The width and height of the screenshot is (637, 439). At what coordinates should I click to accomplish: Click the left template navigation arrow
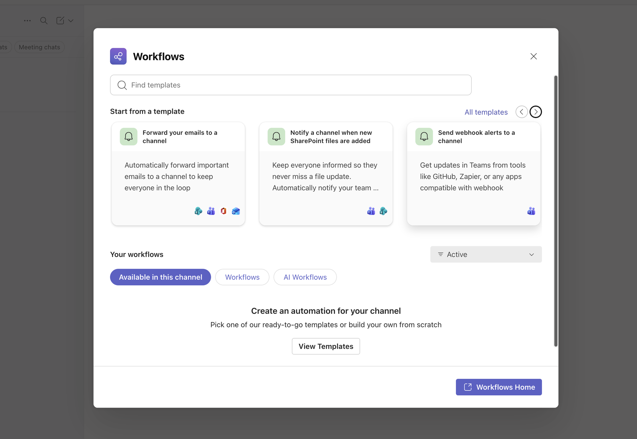tap(521, 112)
